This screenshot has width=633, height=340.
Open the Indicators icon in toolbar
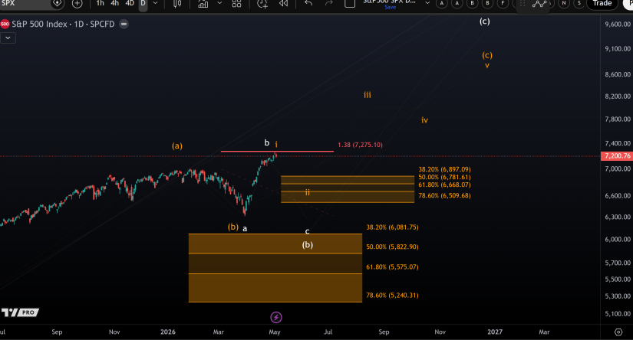203,4
